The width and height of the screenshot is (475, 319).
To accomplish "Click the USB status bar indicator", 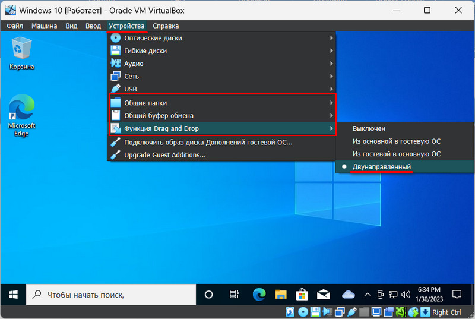I will [352, 312].
